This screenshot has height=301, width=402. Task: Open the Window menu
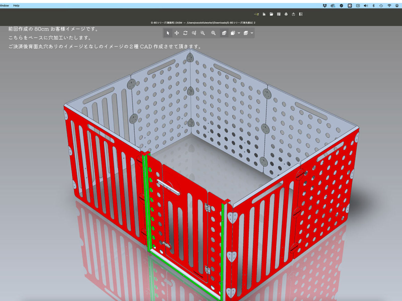coord(4,6)
